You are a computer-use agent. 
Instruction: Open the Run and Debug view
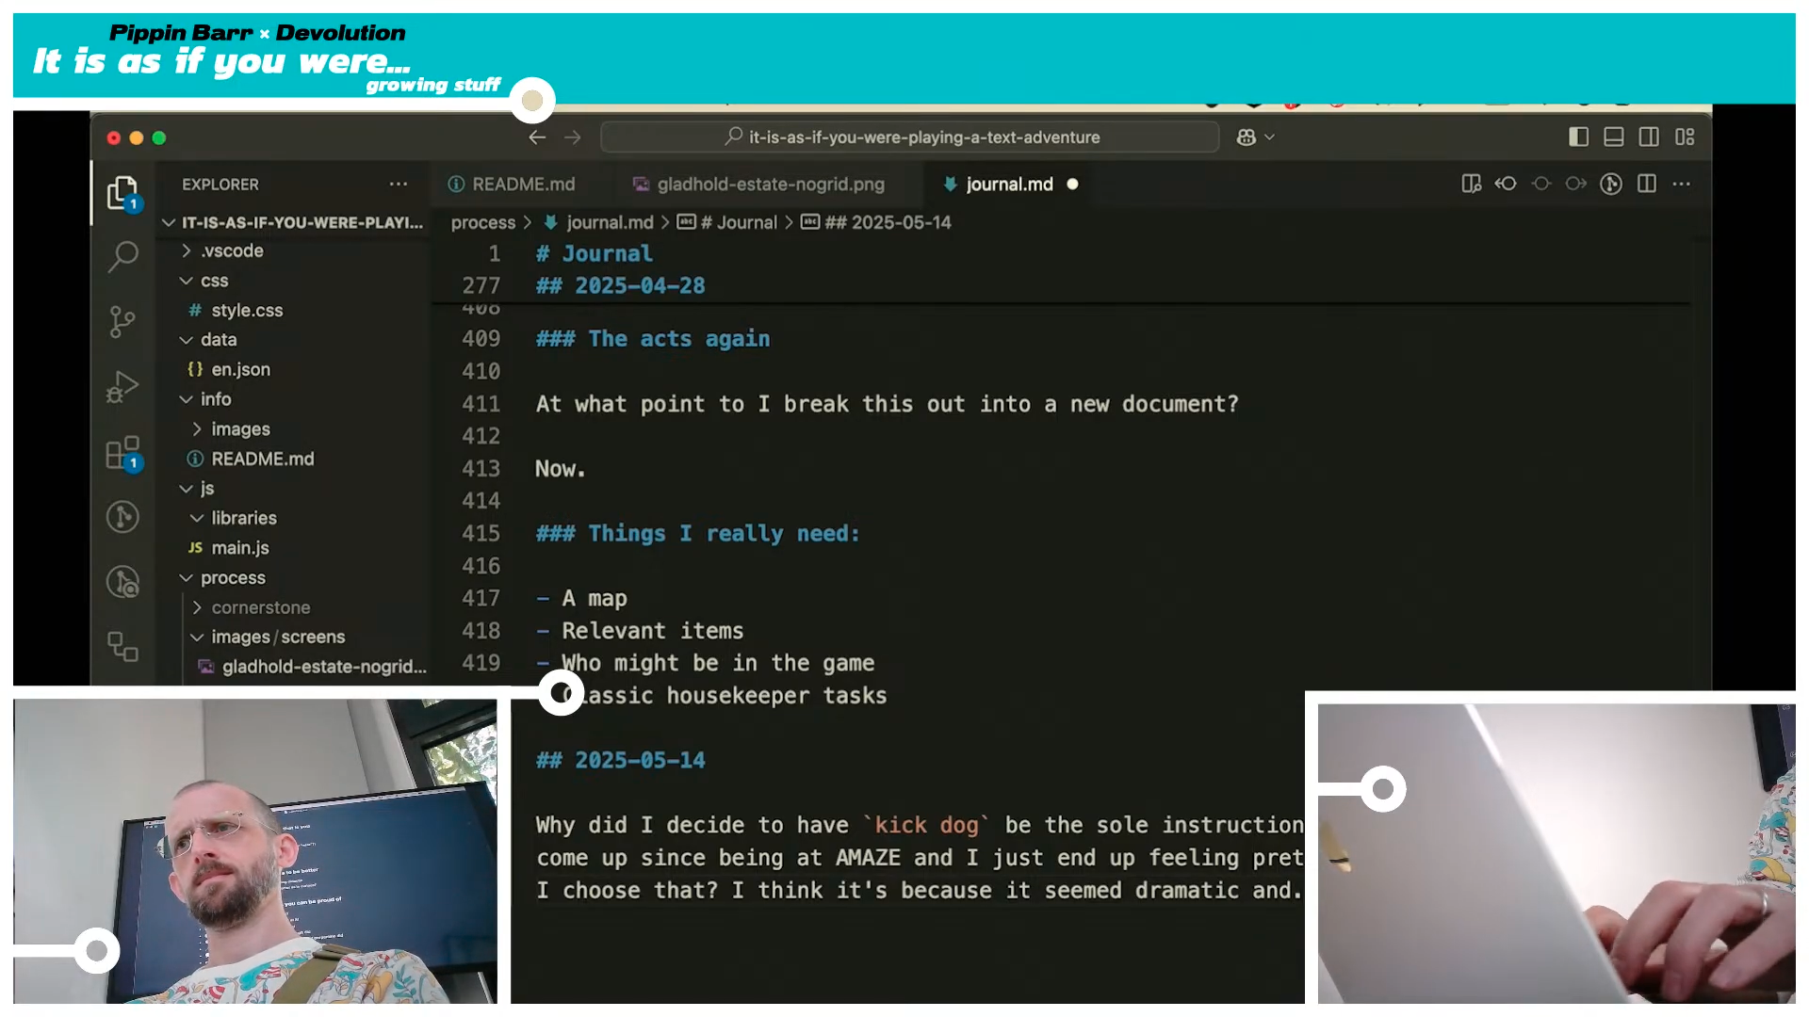tap(122, 387)
